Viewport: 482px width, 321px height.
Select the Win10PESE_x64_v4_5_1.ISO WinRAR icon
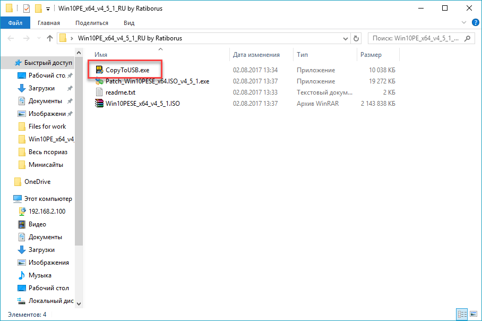[99, 103]
